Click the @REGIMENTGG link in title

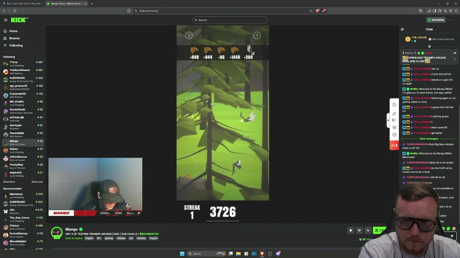click(x=149, y=234)
